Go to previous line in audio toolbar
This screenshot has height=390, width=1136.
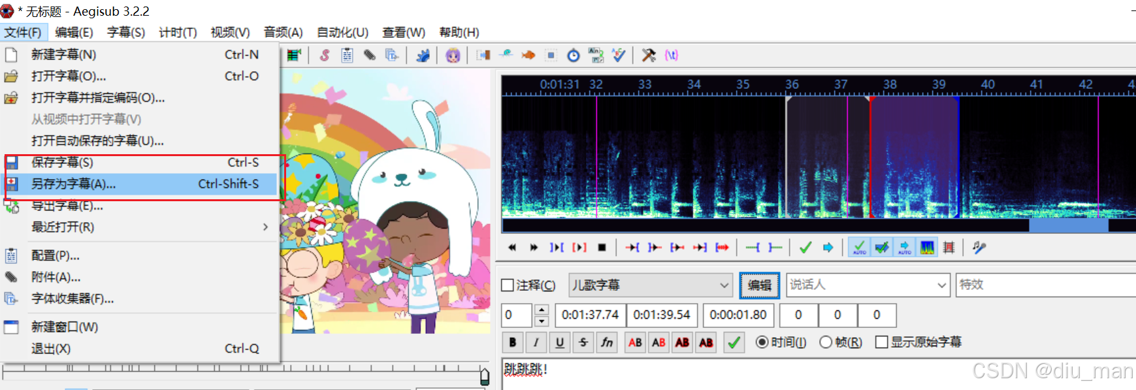[x=512, y=248]
